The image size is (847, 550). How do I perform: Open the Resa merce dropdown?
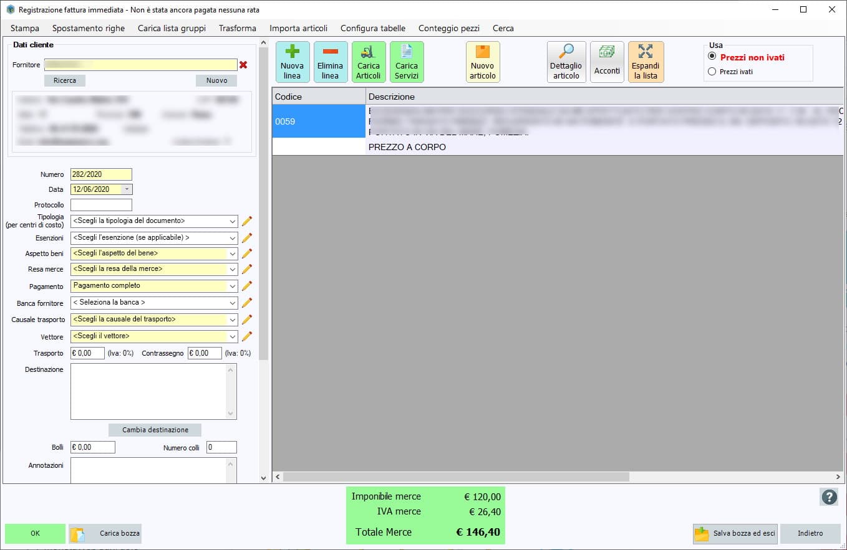pyautogui.click(x=233, y=269)
